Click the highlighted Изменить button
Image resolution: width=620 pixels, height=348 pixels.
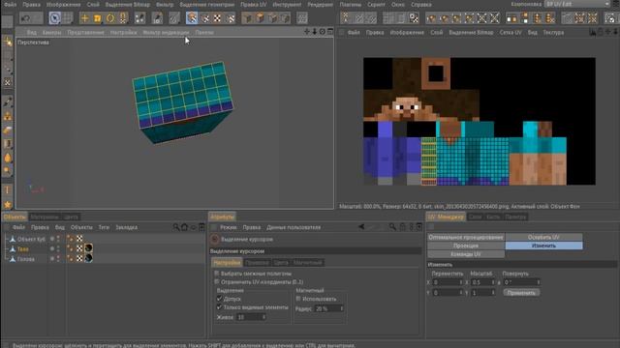click(543, 246)
